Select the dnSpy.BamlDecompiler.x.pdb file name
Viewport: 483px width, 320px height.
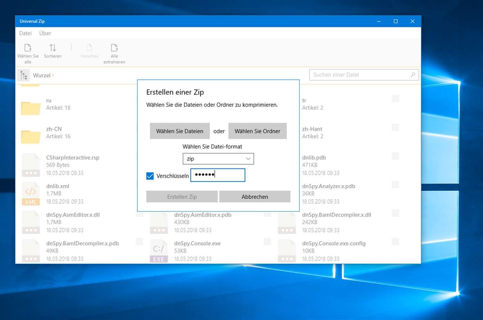pos(83,243)
